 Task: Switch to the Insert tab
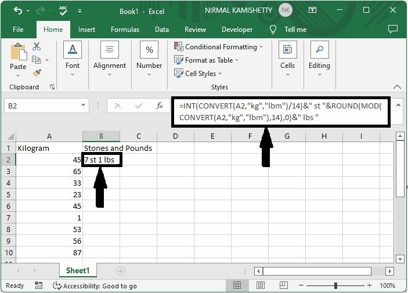click(x=86, y=30)
